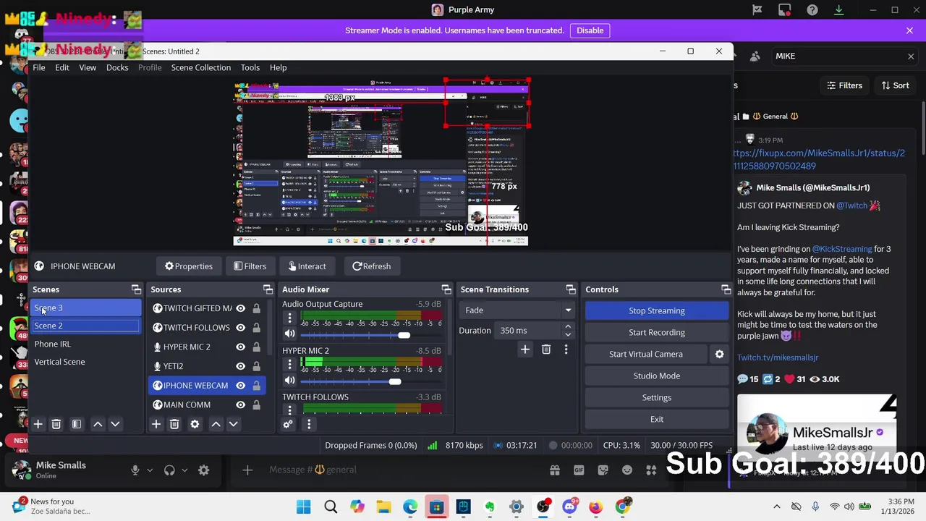The width and height of the screenshot is (926, 521).
Task: Mute the HYPER MIC 2 mixer channel
Action: pyautogui.click(x=289, y=381)
